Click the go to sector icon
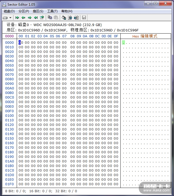This screenshot has width=174, height=196. pyautogui.click(x=42, y=18)
